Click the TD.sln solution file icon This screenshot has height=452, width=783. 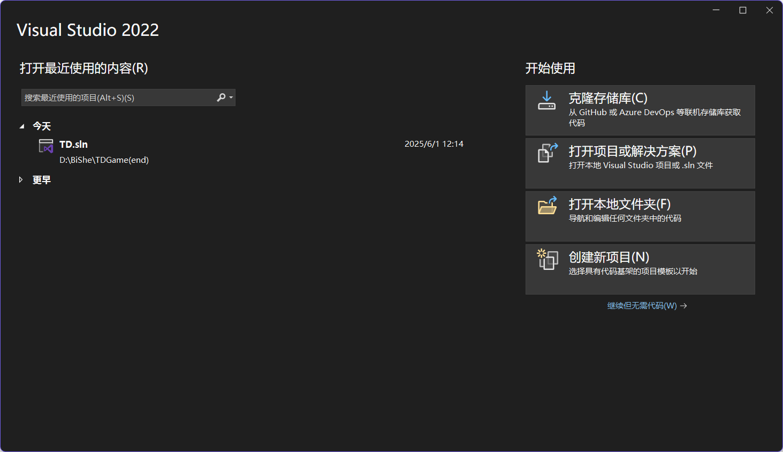click(46, 146)
